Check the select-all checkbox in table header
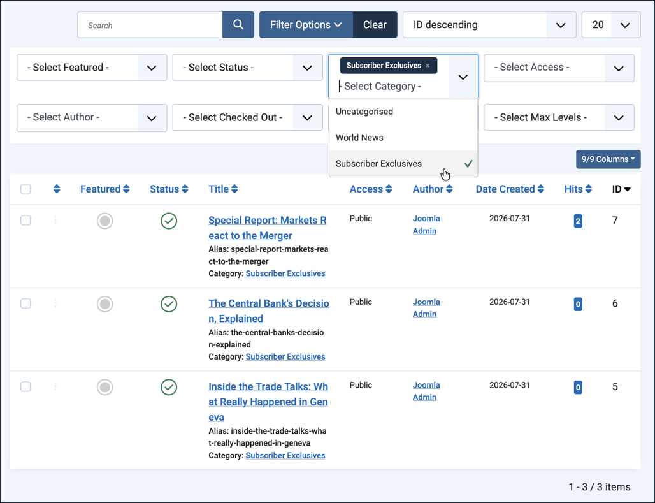Viewport: 655px width, 503px height. pos(25,189)
